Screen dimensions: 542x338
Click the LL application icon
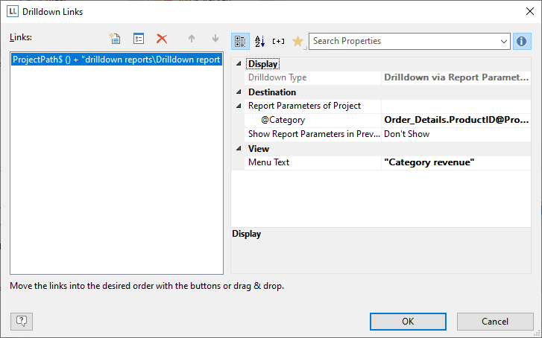click(13, 11)
